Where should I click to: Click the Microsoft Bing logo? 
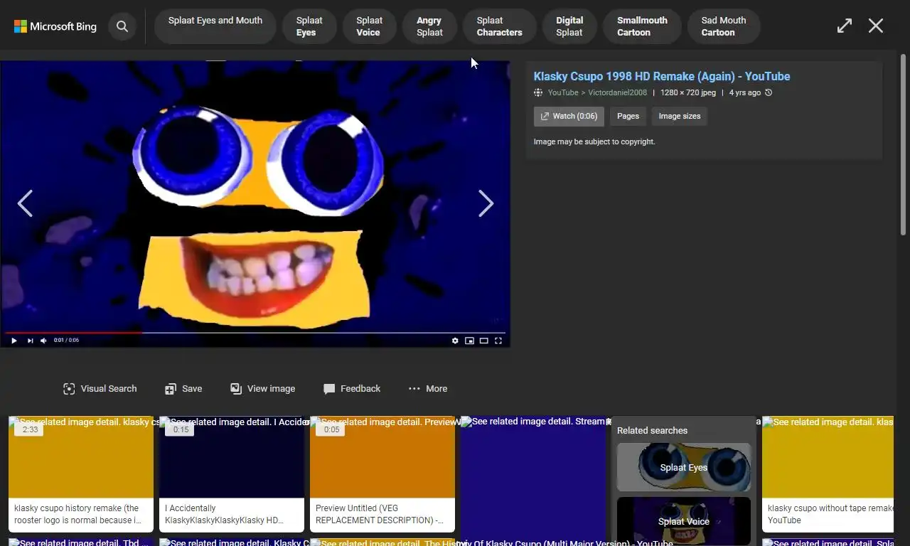(55, 26)
